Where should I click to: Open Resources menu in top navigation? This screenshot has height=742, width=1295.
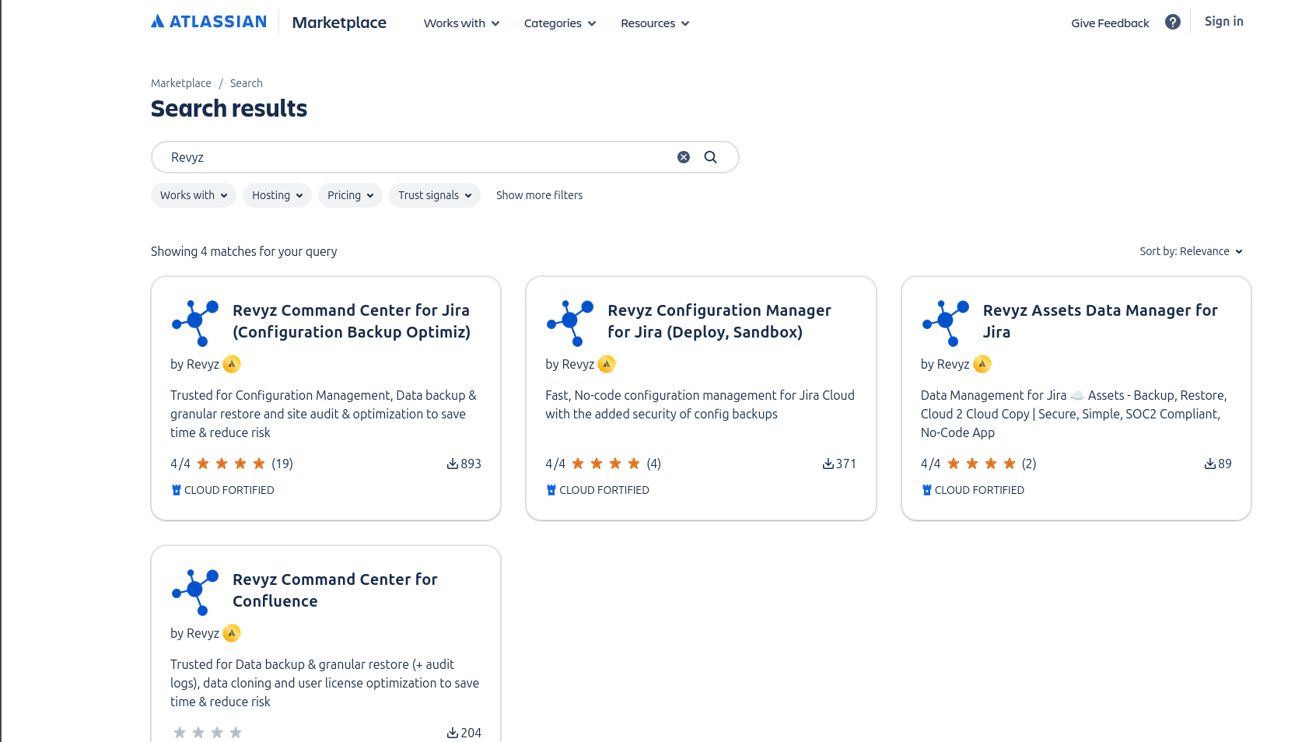[x=654, y=23]
